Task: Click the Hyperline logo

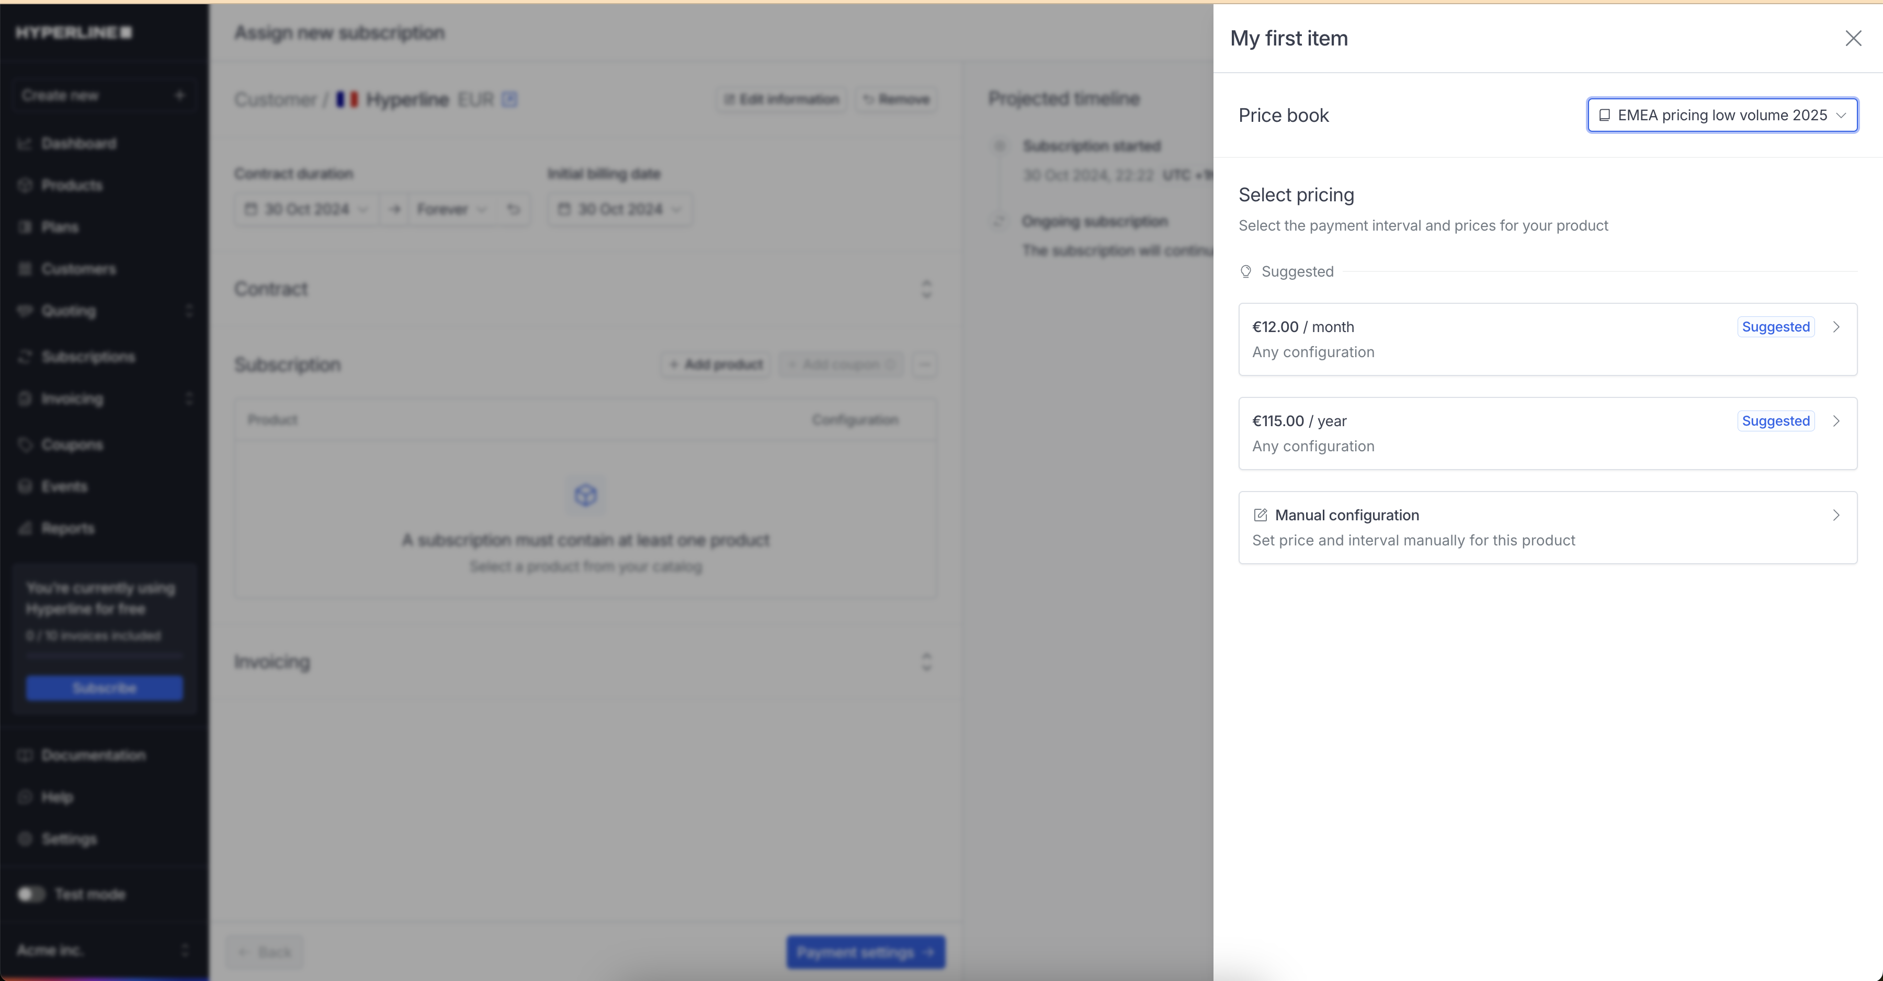Action: click(74, 32)
